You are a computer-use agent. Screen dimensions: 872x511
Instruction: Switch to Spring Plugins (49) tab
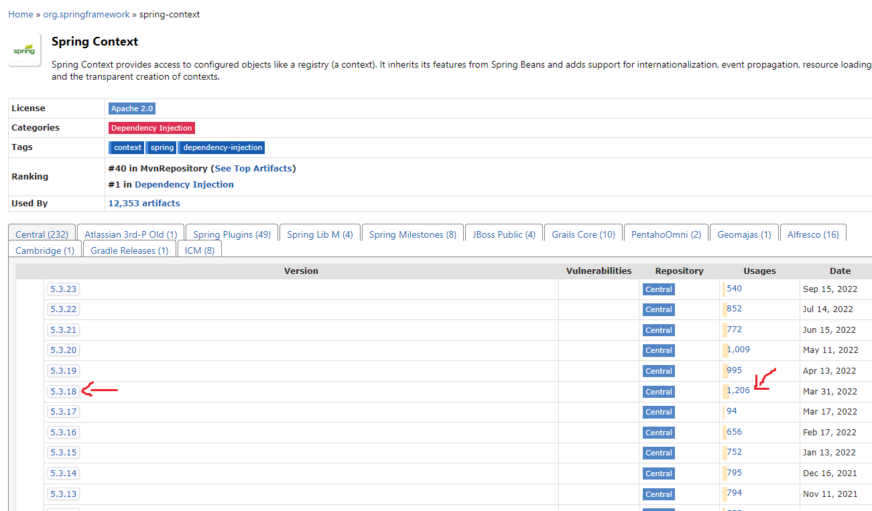tap(232, 234)
